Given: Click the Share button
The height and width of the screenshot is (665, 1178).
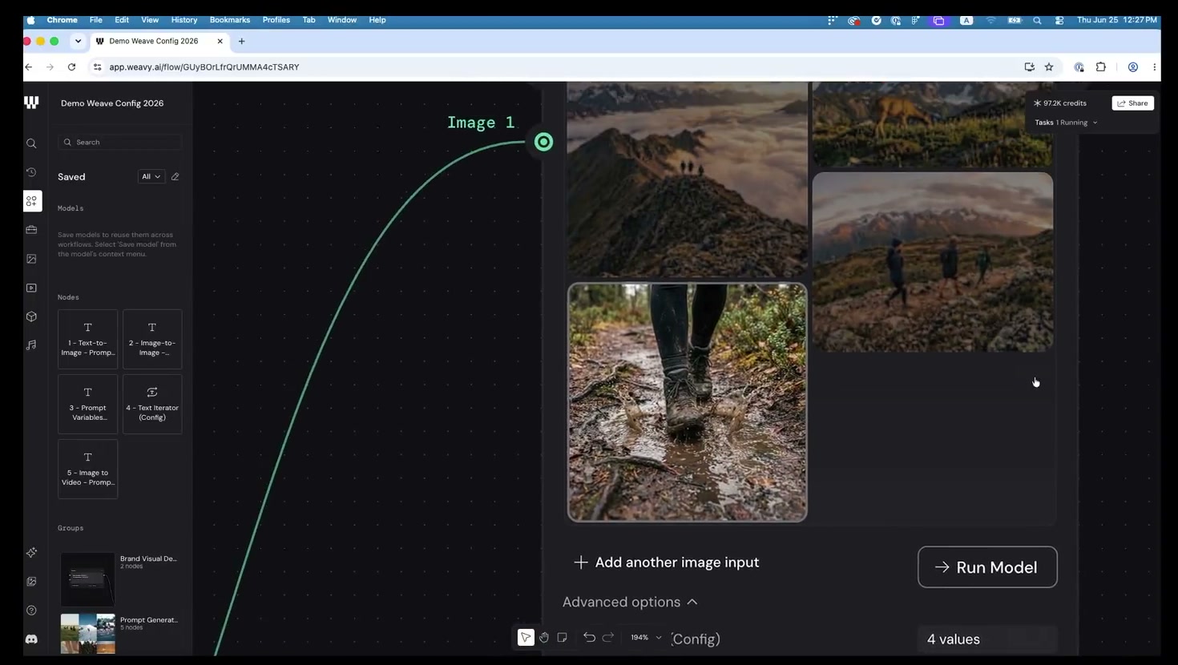Looking at the screenshot, I should pyautogui.click(x=1132, y=103).
